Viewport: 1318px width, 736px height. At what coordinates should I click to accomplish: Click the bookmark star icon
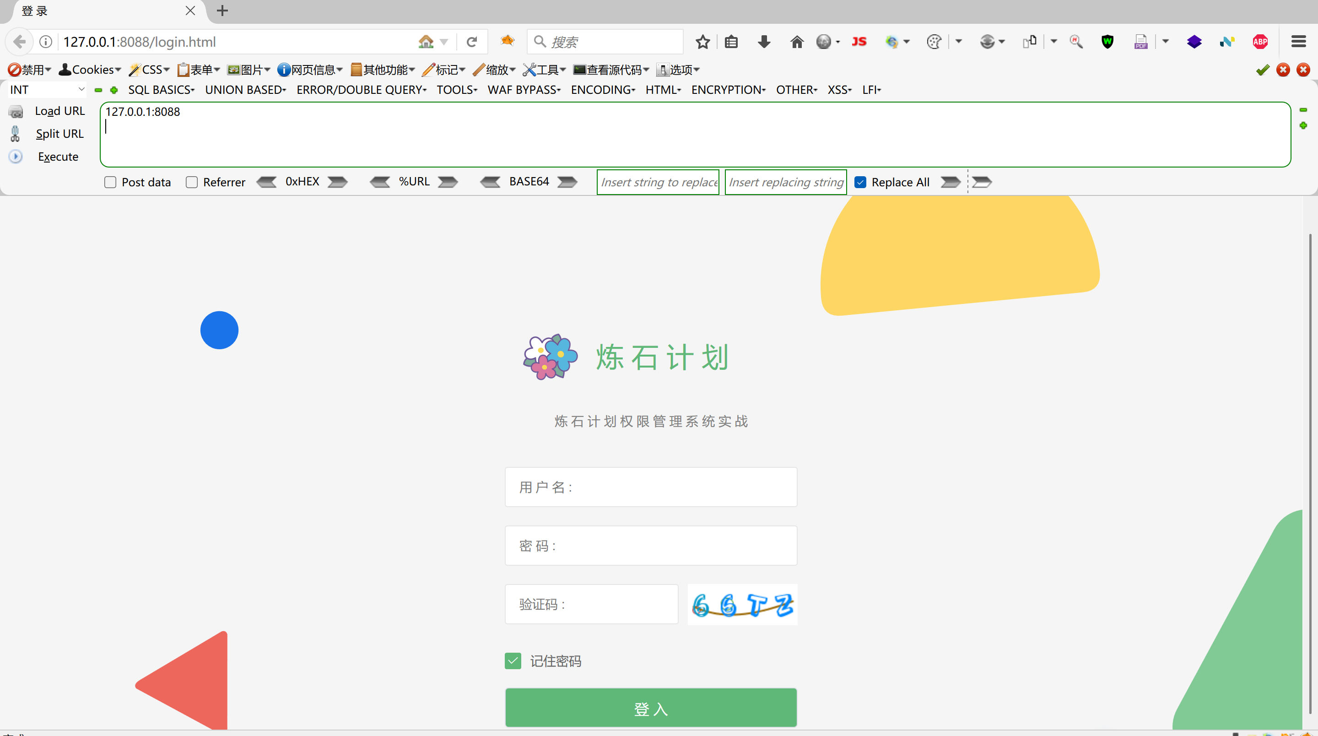[x=702, y=42]
